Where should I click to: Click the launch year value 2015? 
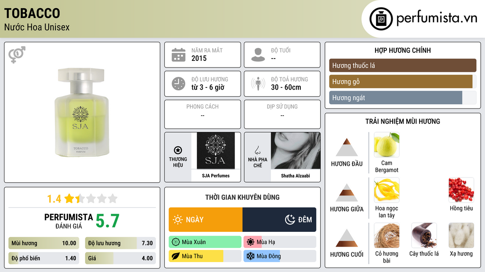coord(199,58)
